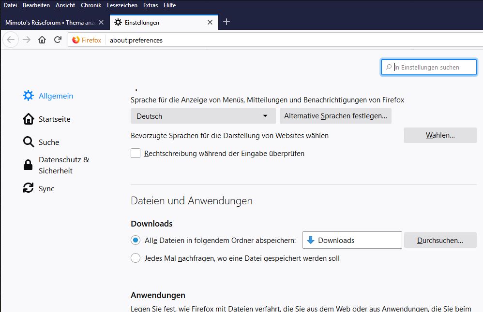Image resolution: width=483 pixels, height=312 pixels.
Task: Click the Durchsuchen... button
Action: click(440, 240)
